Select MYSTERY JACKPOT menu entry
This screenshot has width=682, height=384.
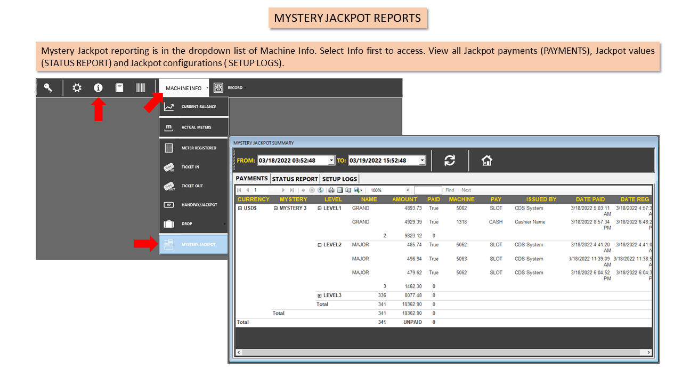(x=194, y=244)
